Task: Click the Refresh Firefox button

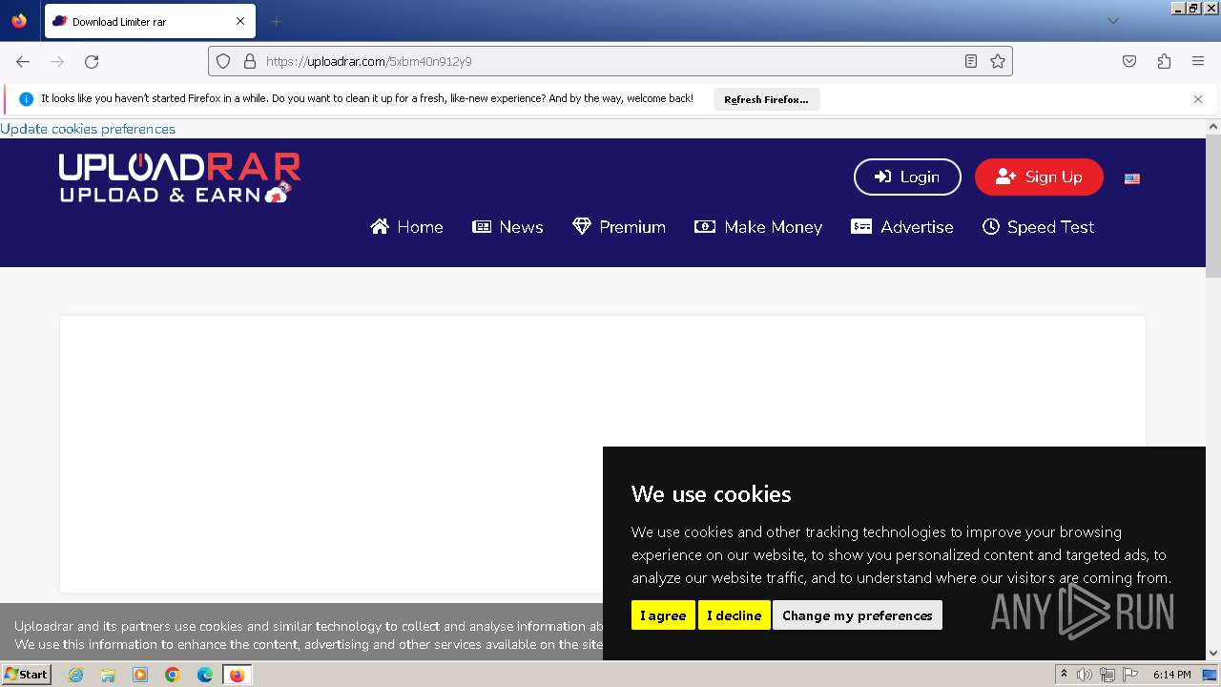Action: click(x=766, y=99)
